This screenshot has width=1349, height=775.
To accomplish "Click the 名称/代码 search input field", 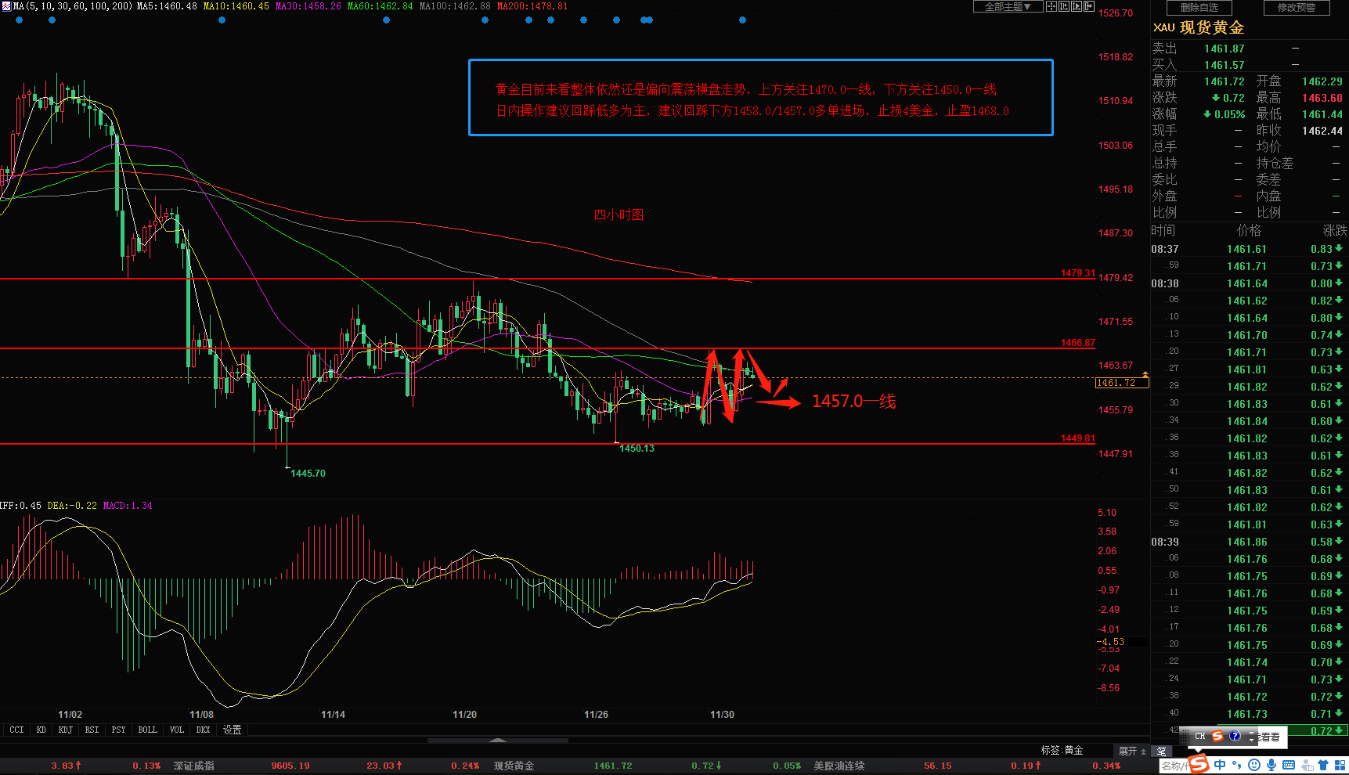I will 1174,766.
